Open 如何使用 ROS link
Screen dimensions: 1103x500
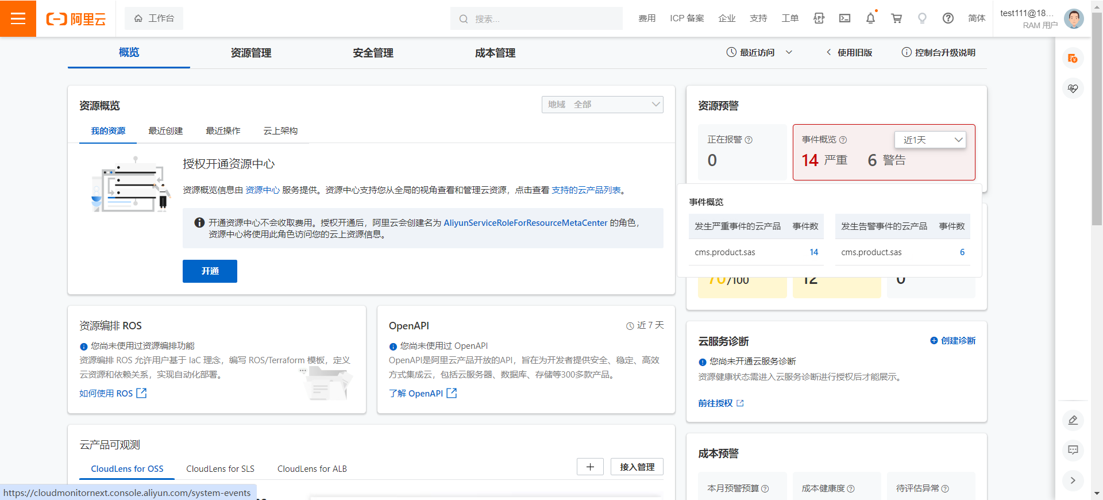(x=113, y=394)
